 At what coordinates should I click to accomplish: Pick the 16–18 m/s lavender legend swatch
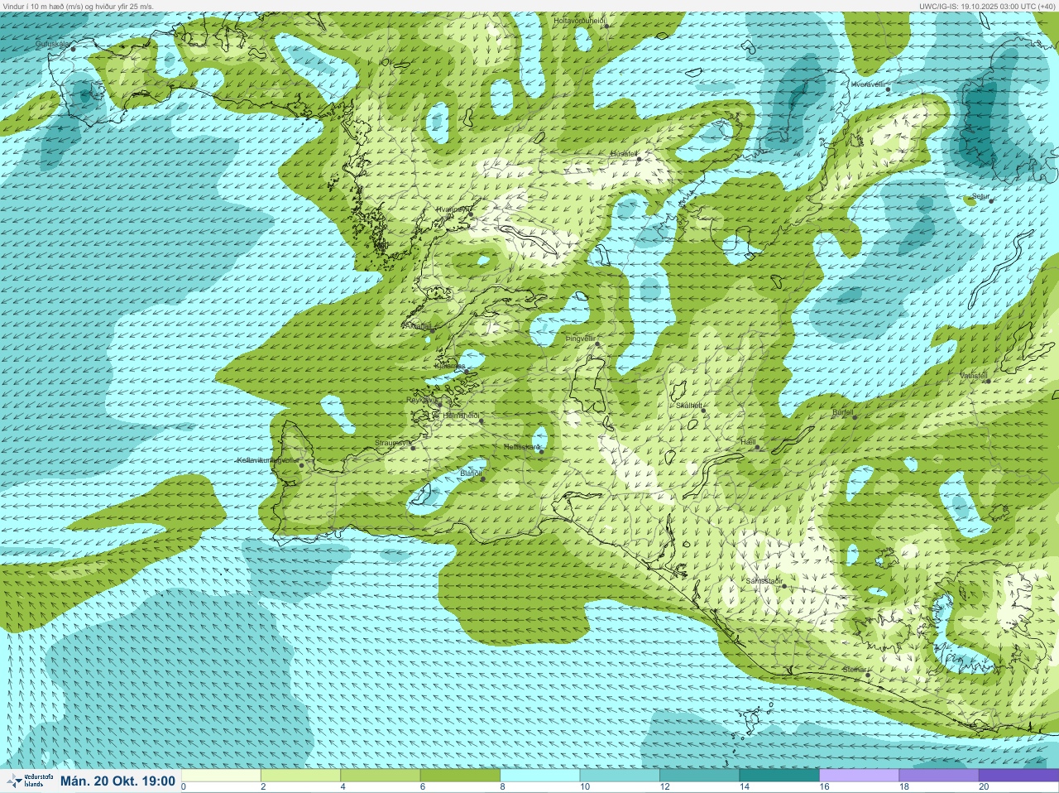coord(859,776)
